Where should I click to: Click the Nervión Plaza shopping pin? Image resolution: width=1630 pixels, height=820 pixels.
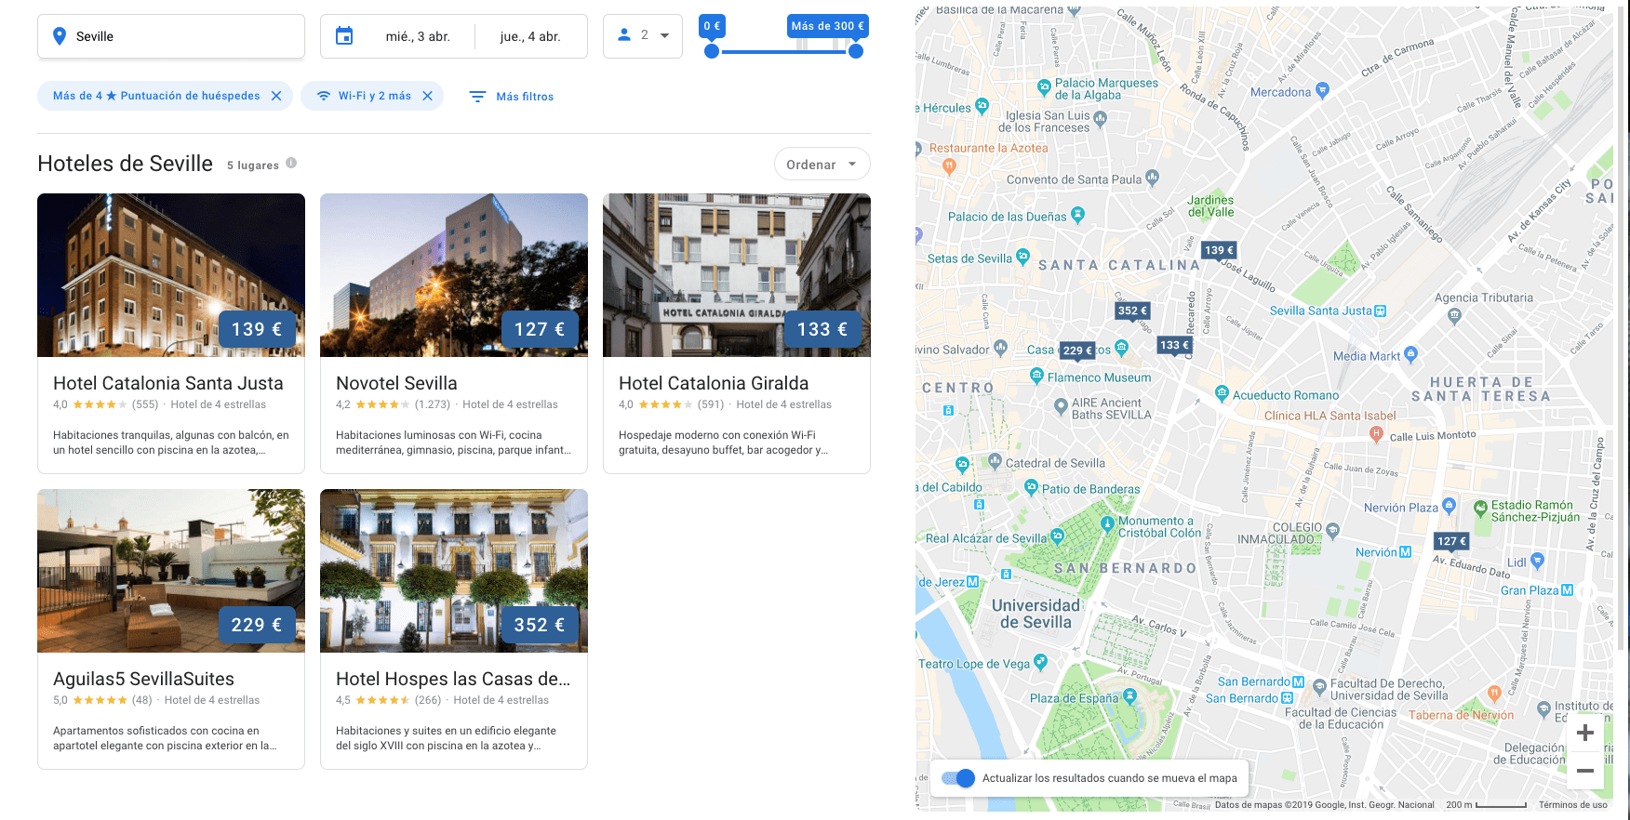[x=1449, y=505]
